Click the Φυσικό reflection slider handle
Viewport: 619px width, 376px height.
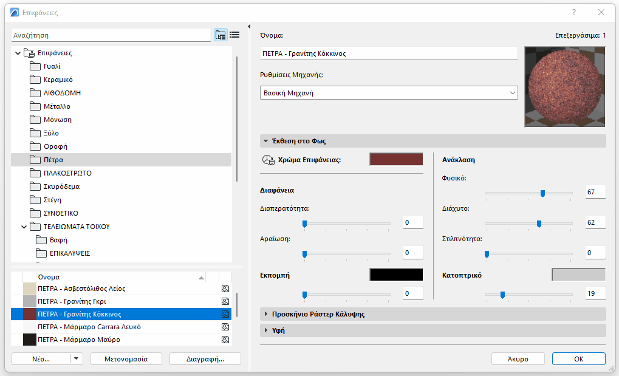pos(543,193)
